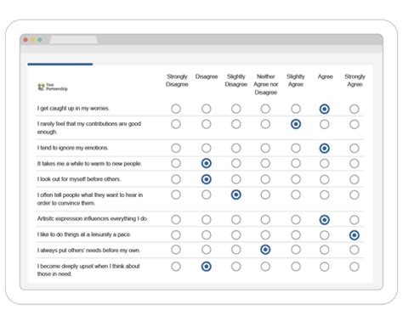The height and width of the screenshot is (327, 403).
Task: Pick Neither for 'warm to new people'
Action: pos(265,163)
